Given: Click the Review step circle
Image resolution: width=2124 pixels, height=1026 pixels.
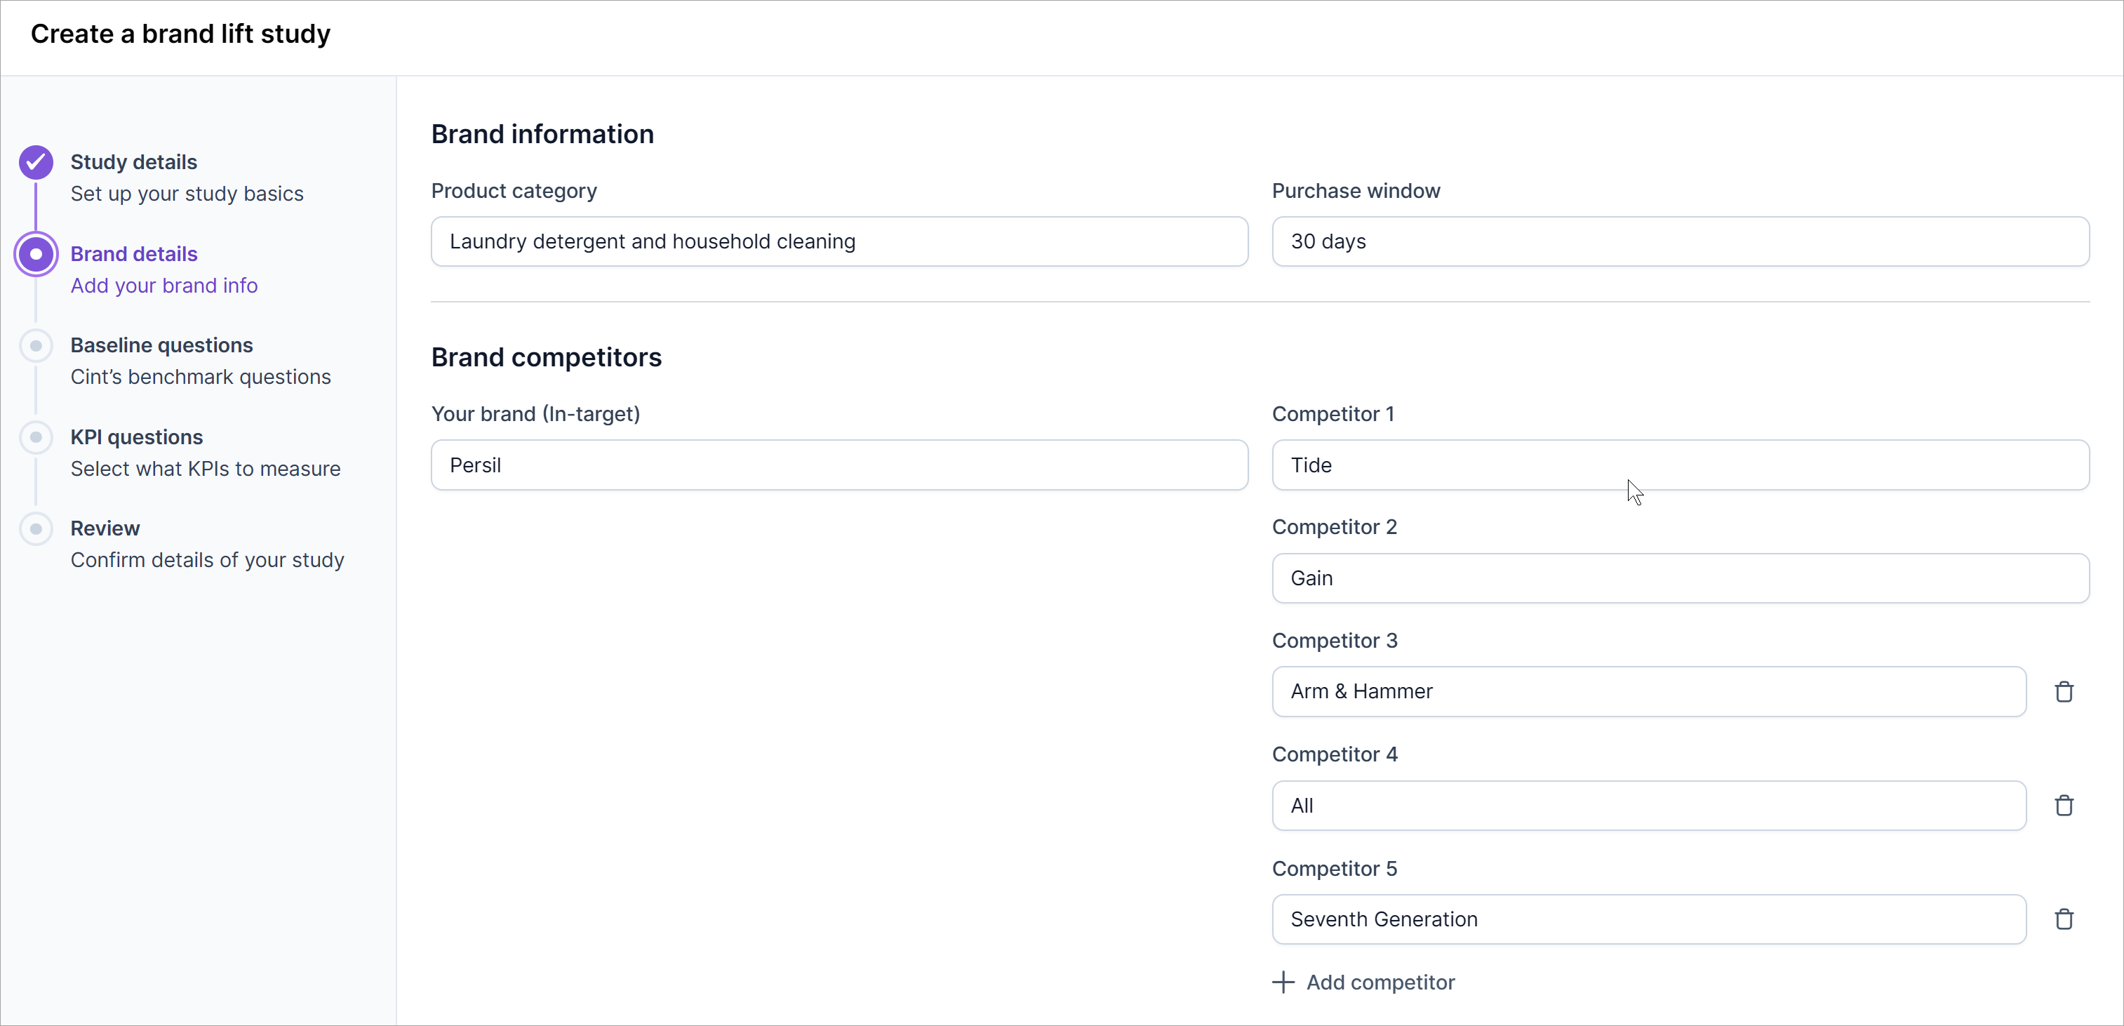Looking at the screenshot, I should [x=36, y=528].
